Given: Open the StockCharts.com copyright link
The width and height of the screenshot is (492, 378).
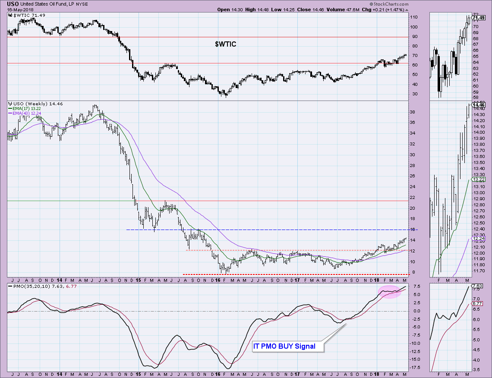Looking at the screenshot, I should pyautogui.click(x=389, y=4).
